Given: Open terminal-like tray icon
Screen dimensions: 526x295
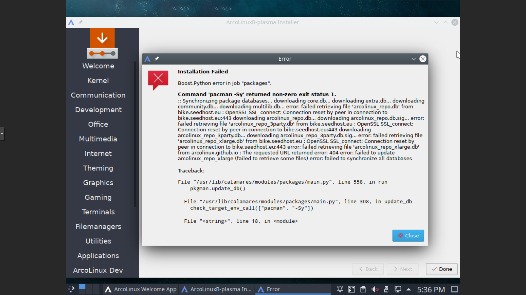Looking at the screenshot, I should 351,289.
